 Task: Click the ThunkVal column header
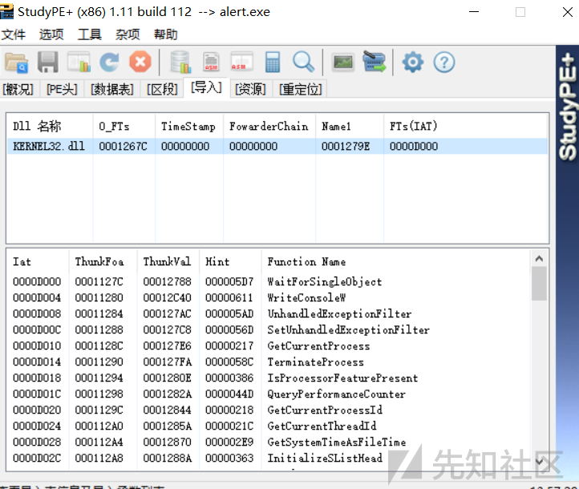click(x=167, y=261)
